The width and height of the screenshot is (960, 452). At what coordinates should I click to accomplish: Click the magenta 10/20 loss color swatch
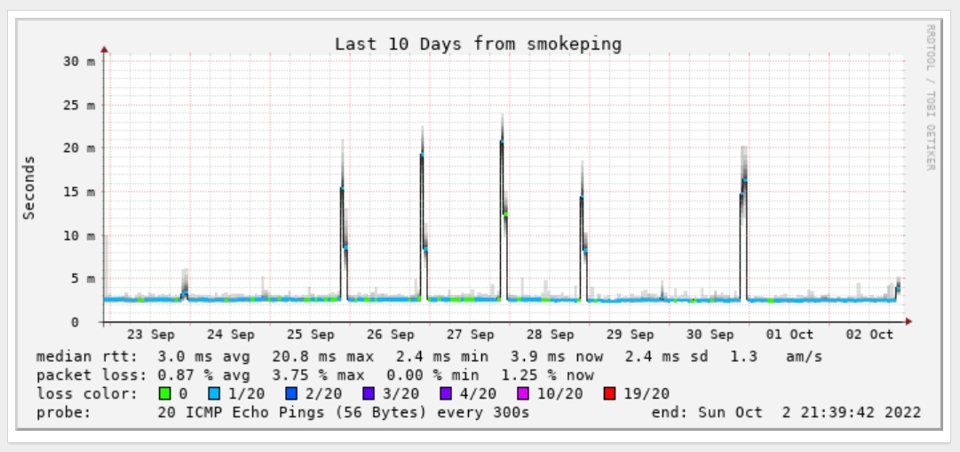(x=523, y=393)
